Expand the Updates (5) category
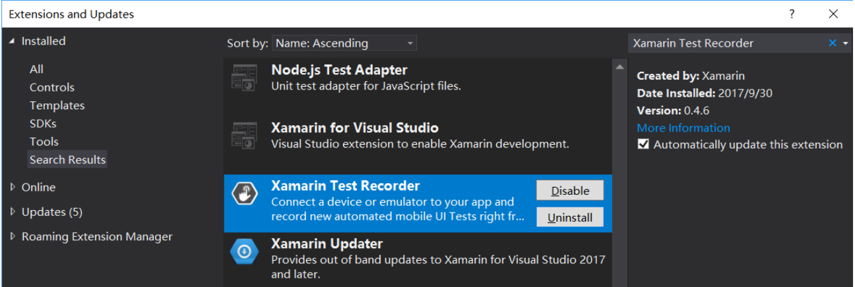The image size is (855, 287). point(13,212)
